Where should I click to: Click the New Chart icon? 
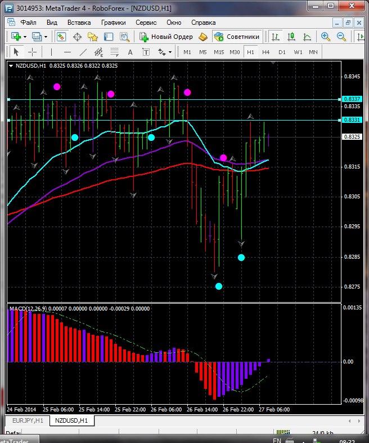coord(16,37)
